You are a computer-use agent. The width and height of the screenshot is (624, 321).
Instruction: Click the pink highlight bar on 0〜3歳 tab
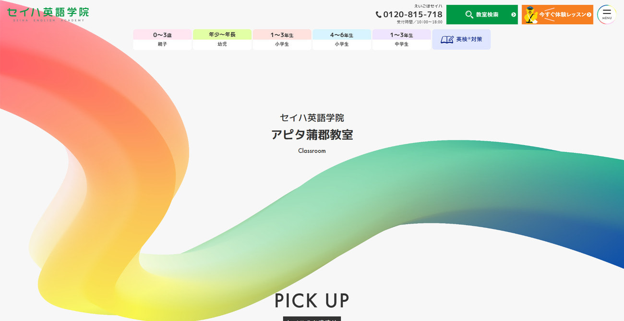162,34
